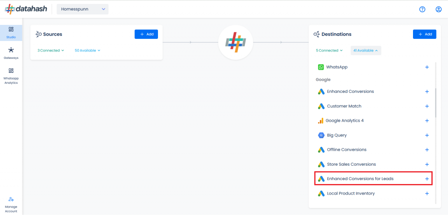Click the Add button in Sources
Screen dimensions: 448x215
(146, 34)
